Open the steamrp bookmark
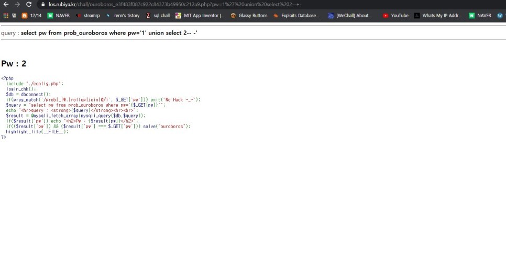The width and height of the screenshot is (506, 273). pos(87,16)
